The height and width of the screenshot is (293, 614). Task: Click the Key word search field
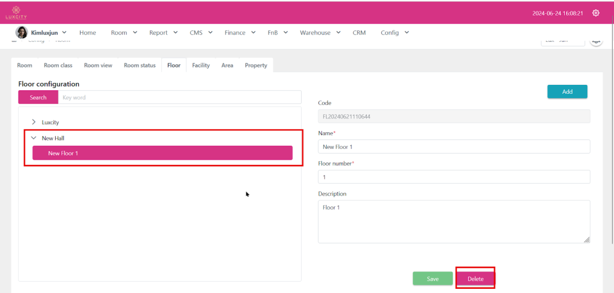pos(180,97)
